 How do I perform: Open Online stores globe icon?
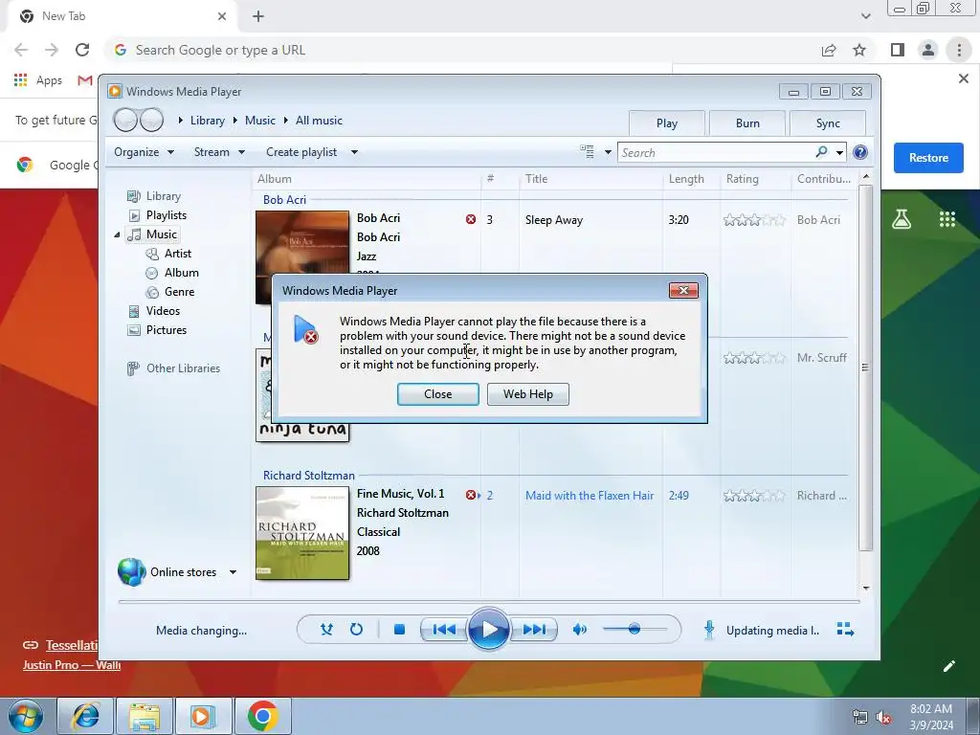pos(131,572)
